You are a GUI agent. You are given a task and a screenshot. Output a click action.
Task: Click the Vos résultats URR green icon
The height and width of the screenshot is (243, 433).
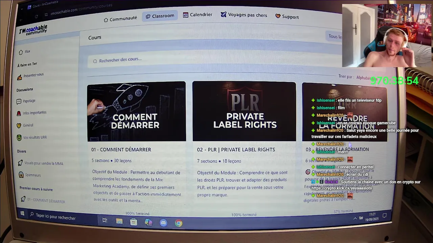coord(19,138)
